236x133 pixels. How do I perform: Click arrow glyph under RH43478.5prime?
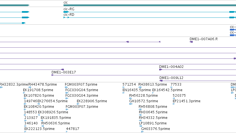(30, 87)
